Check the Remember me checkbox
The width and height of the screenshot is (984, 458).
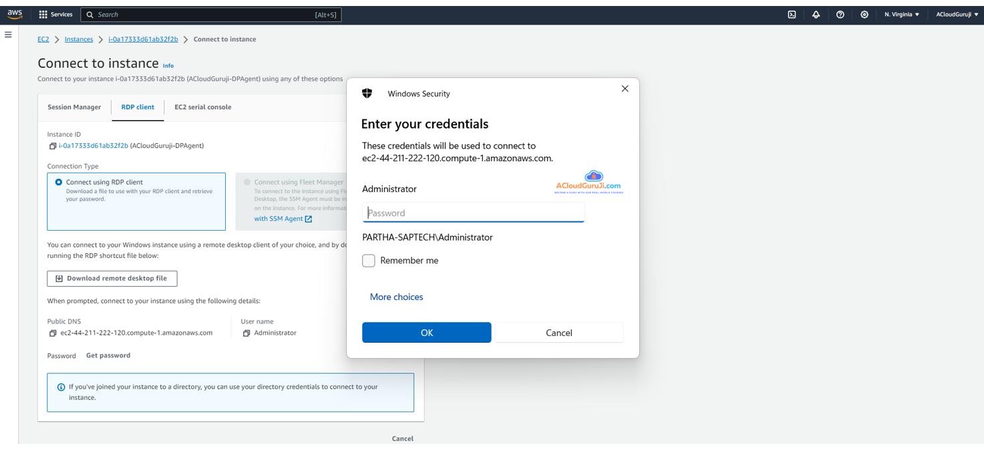coord(369,261)
